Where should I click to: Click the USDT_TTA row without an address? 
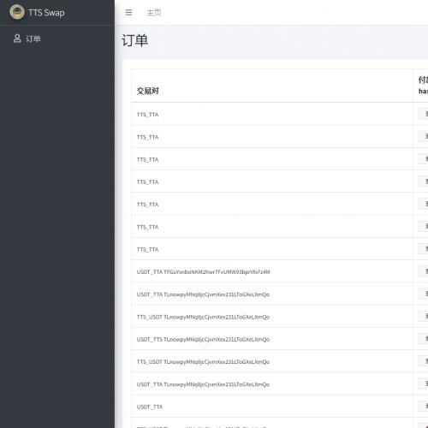click(x=280, y=407)
